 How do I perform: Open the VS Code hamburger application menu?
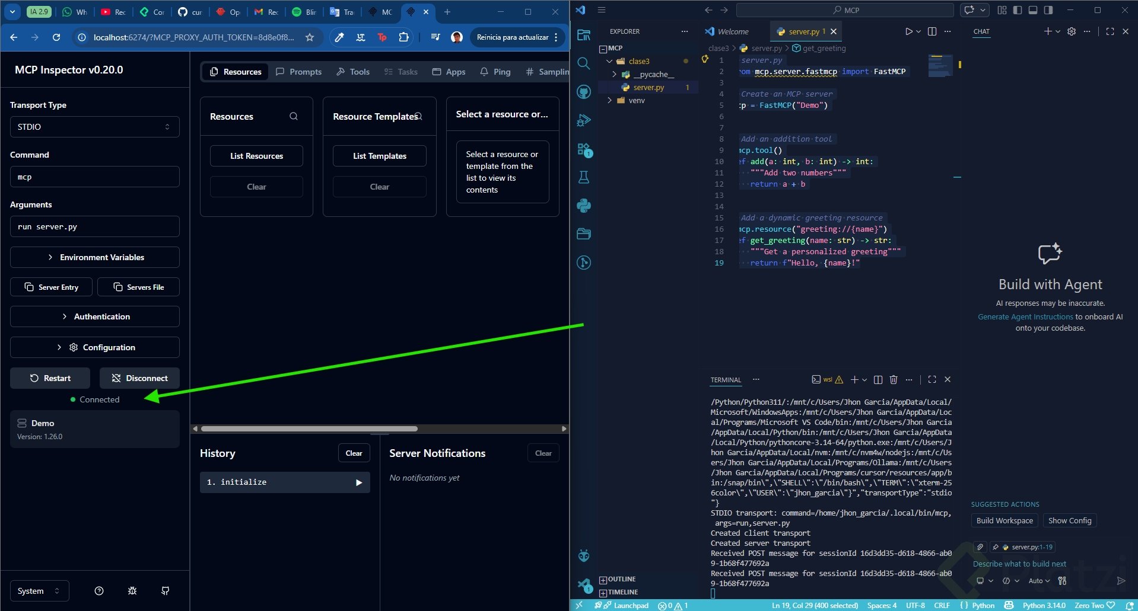[x=601, y=10]
